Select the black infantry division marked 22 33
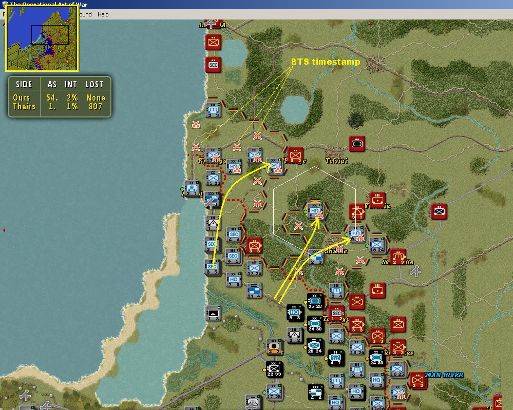 pyautogui.click(x=274, y=369)
